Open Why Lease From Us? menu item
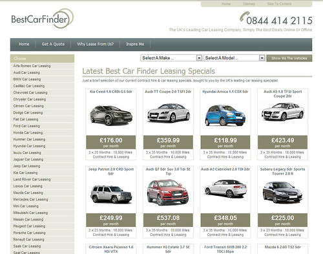Image resolution: width=323 pixels, height=254 pixels. coord(95,44)
